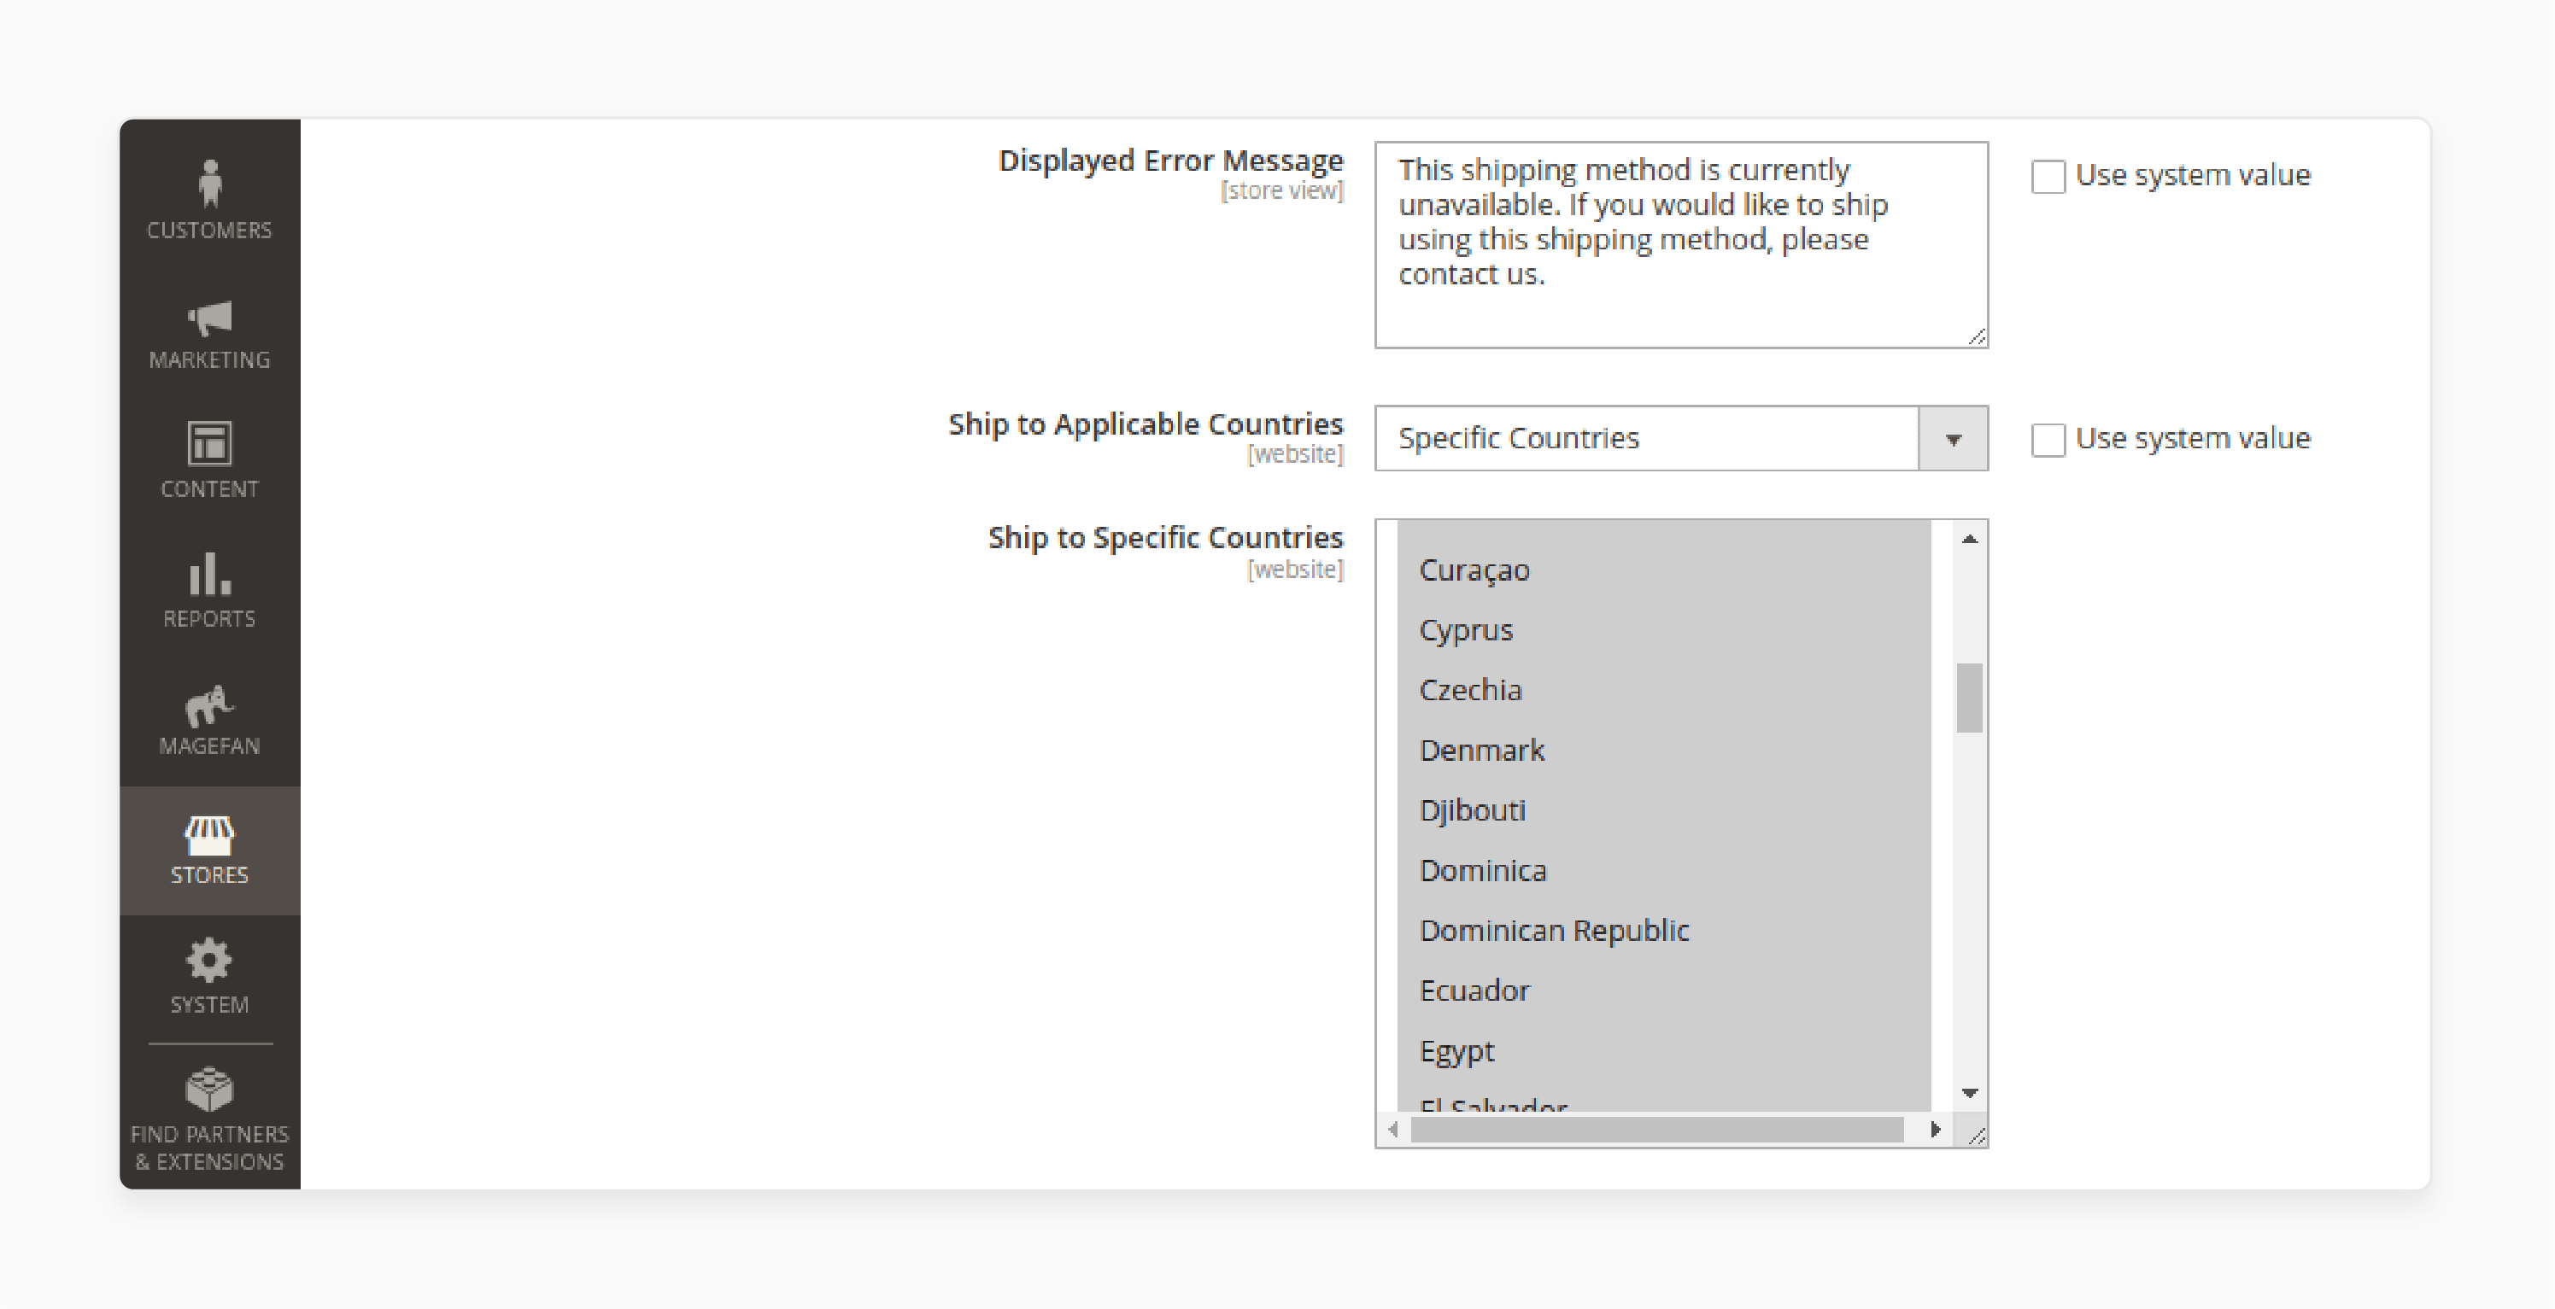
Task: Check Use system value for Displayed Error Message
Action: (x=2048, y=177)
